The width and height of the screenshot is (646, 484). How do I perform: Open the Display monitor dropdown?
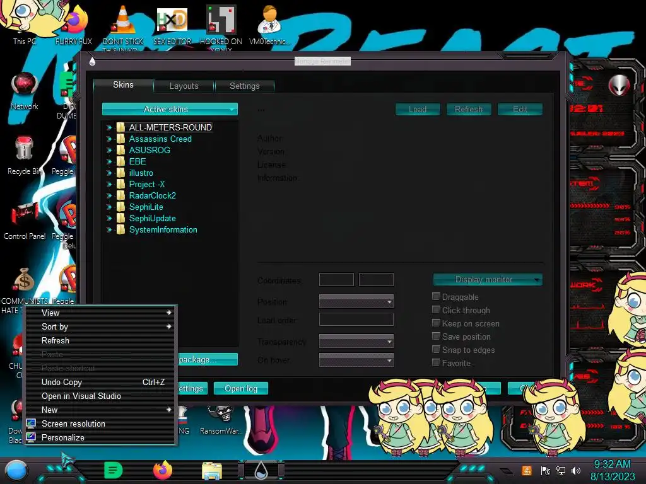pyautogui.click(x=488, y=279)
